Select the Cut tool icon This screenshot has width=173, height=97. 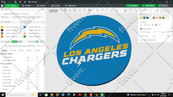click(x=117, y=10)
